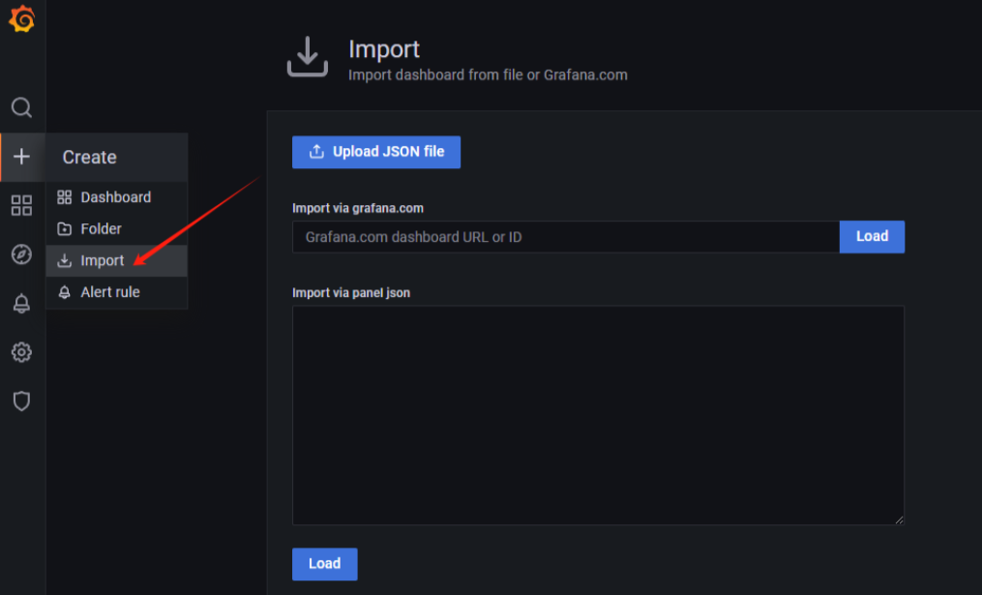Click the 'Import via grafana.com' label

coord(358,208)
